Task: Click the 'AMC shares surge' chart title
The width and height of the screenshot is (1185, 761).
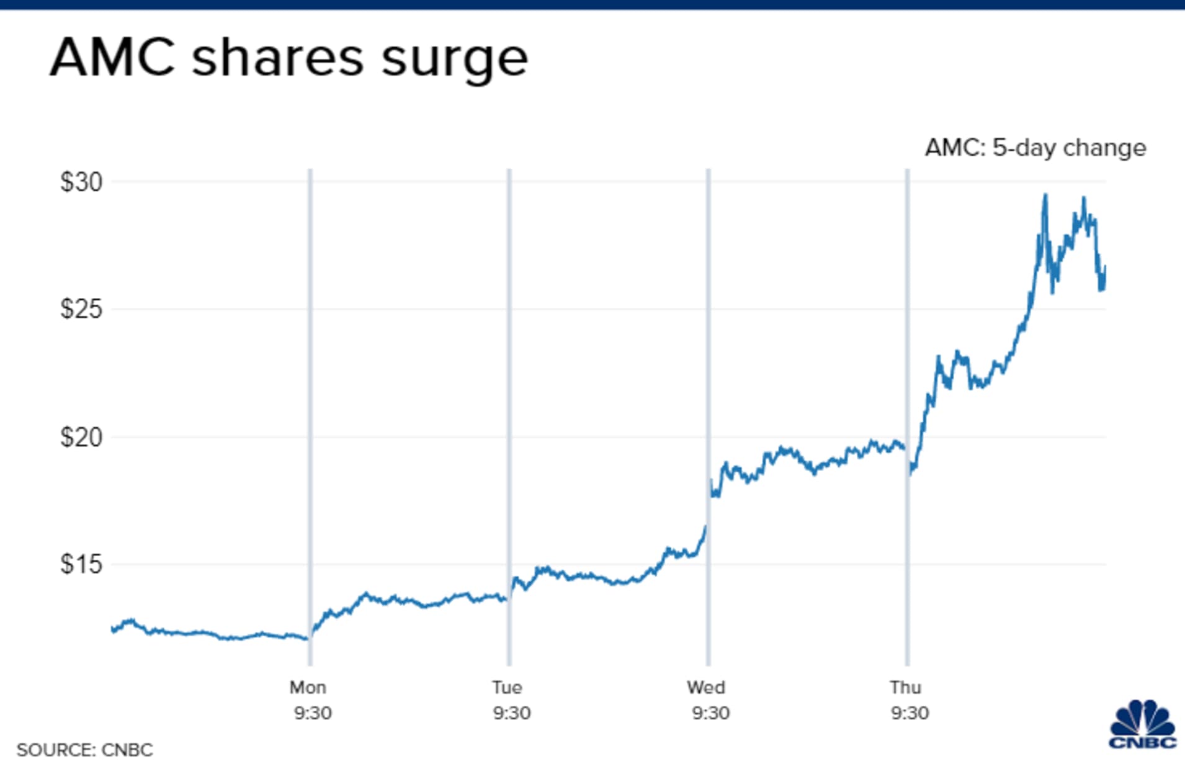Action: pyautogui.click(x=288, y=58)
